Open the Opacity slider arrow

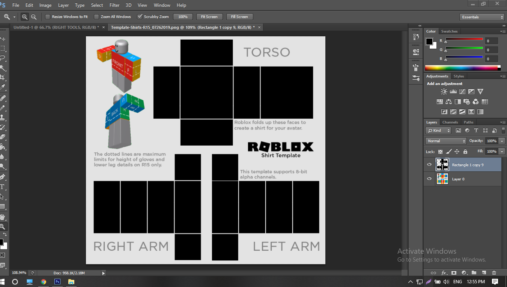click(502, 141)
